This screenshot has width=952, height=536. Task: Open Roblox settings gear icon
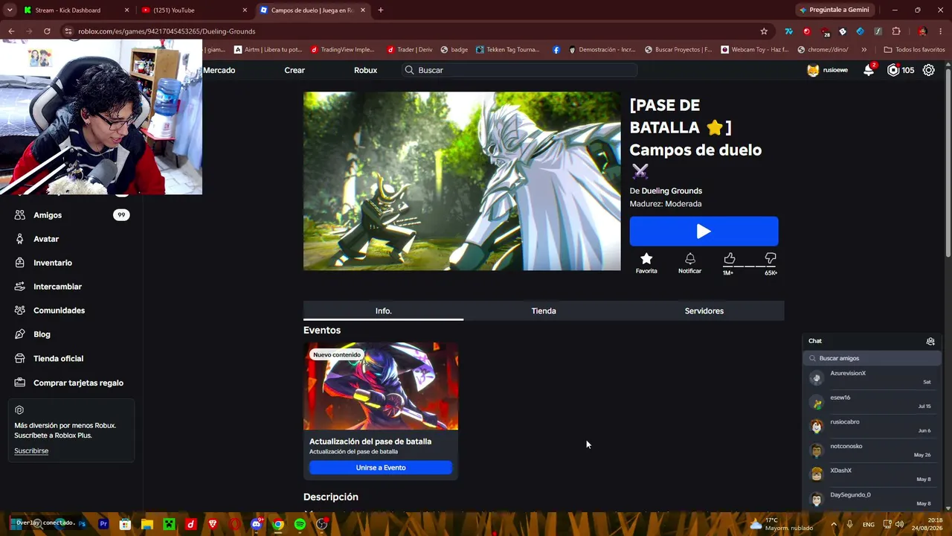(928, 70)
